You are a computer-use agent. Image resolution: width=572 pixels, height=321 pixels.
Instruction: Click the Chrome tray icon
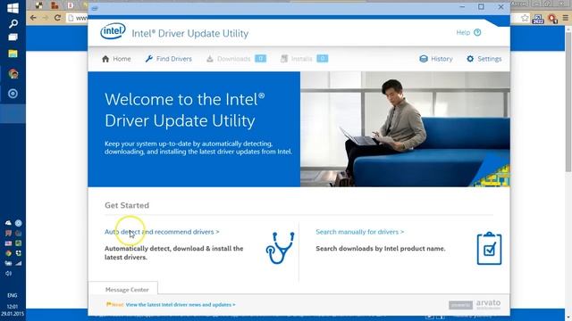(x=8, y=253)
